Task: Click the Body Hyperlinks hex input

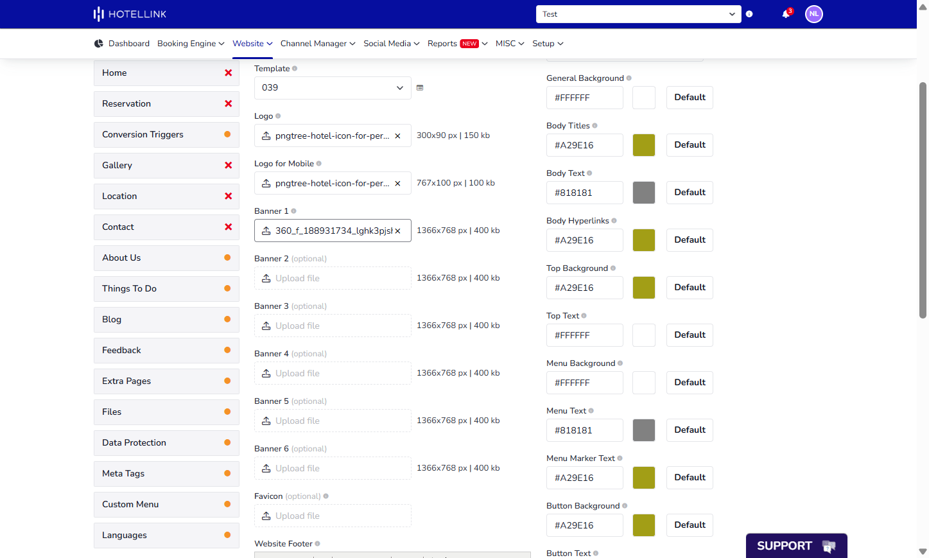Action: pyautogui.click(x=585, y=240)
